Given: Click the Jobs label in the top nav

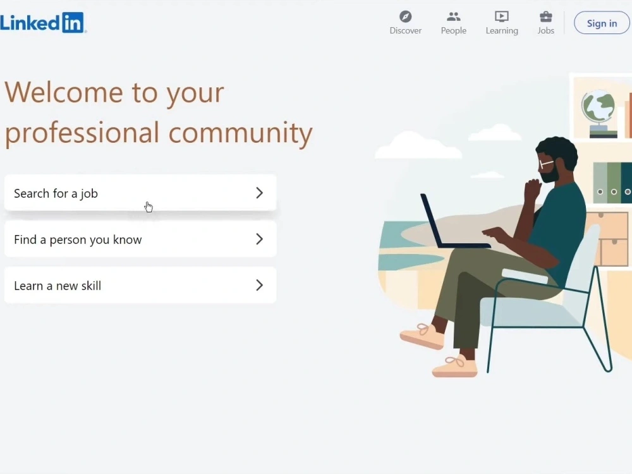Looking at the screenshot, I should click(546, 30).
